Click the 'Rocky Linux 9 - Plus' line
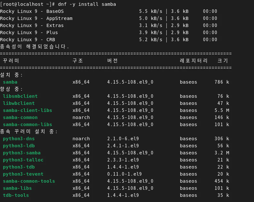The image size is (254, 202). point(109,32)
